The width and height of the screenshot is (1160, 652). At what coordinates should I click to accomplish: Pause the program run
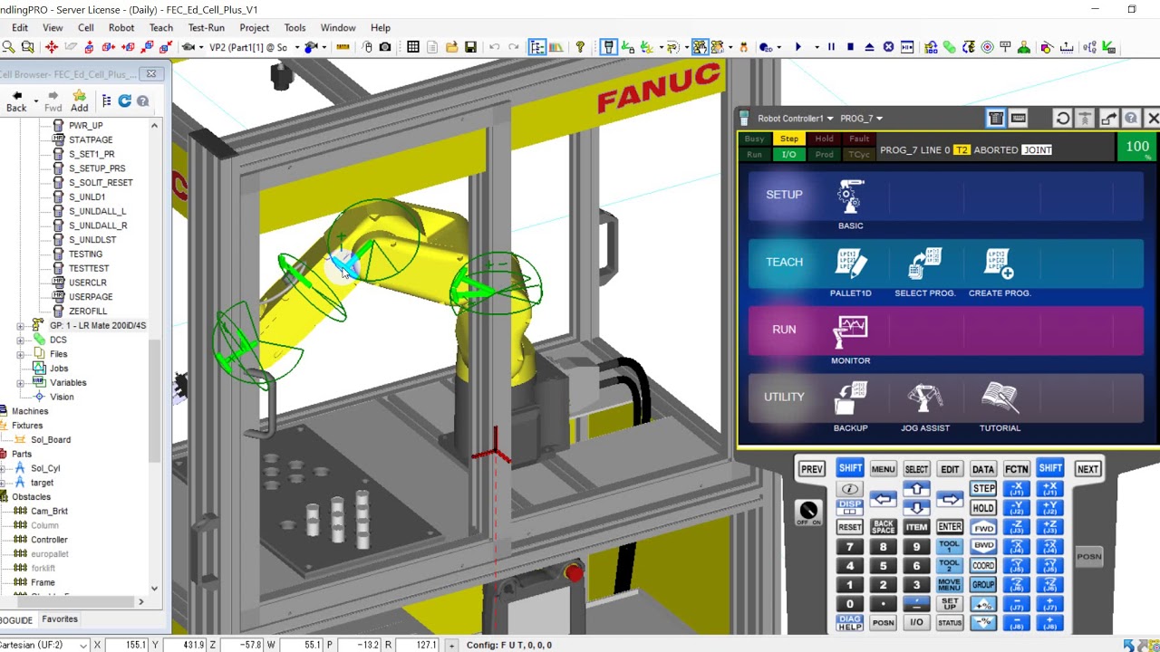coord(831,47)
